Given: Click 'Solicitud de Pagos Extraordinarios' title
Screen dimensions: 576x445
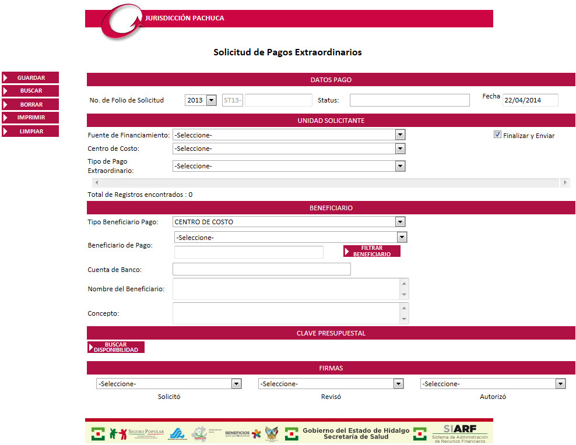Looking at the screenshot, I should tap(287, 52).
